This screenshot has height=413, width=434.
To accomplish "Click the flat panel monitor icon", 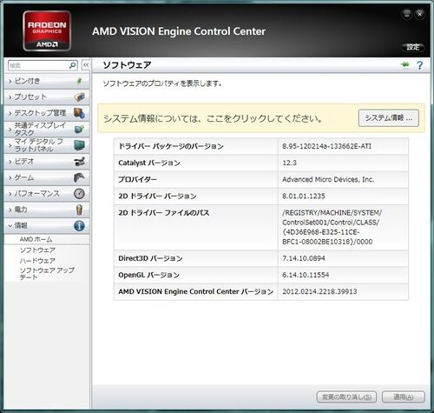I will click(x=79, y=145).
